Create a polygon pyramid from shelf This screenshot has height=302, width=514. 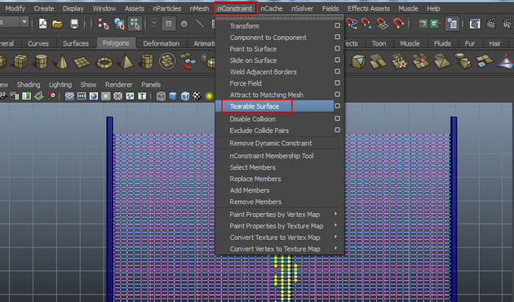click(x=126, y=62)
